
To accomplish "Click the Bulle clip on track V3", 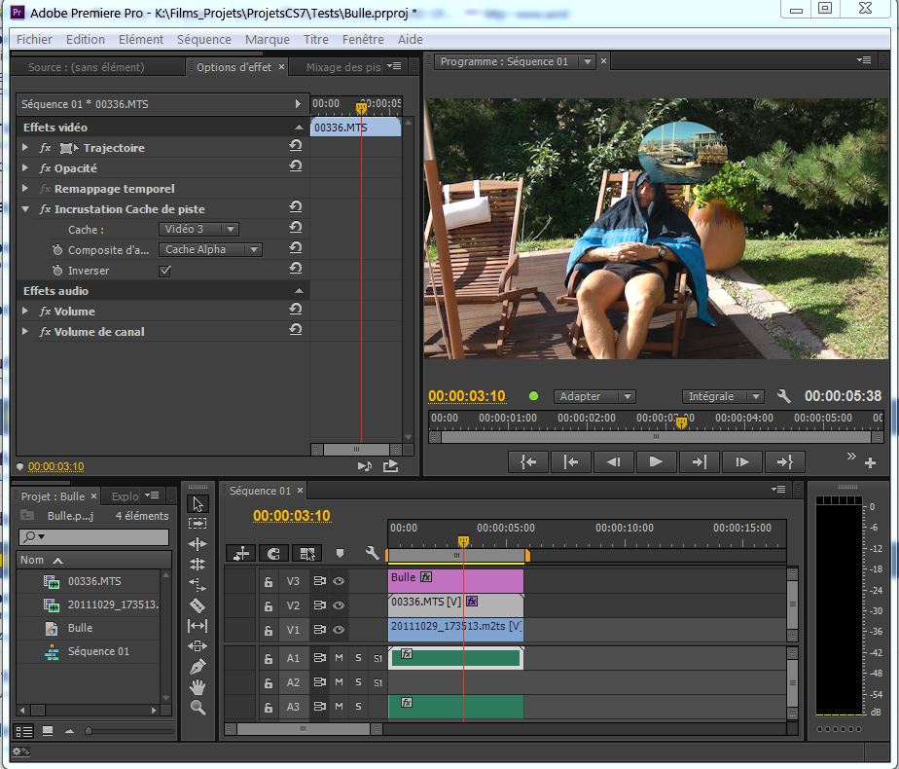I will (x=455, y=580).
